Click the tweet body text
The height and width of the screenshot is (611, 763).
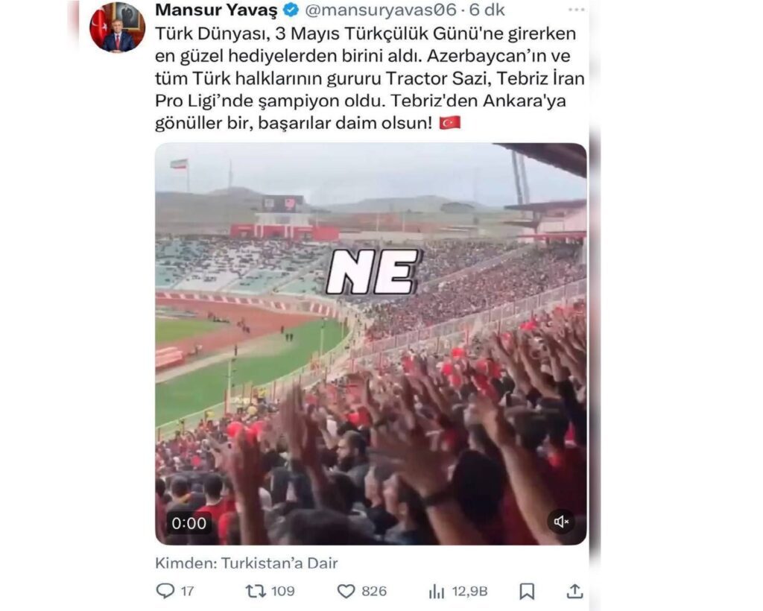tap(370, 78)
